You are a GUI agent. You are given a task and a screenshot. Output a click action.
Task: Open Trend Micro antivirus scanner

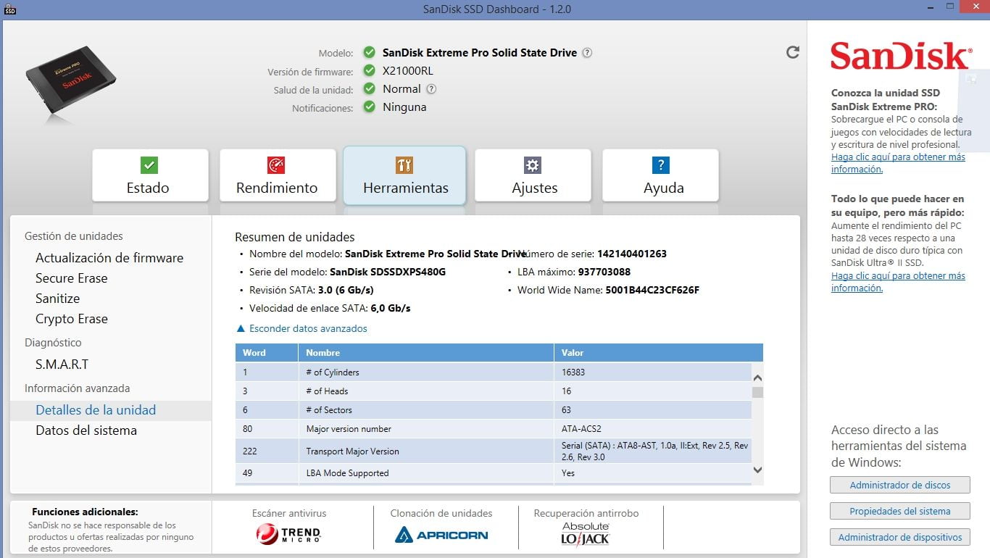[x=288, y=535]
